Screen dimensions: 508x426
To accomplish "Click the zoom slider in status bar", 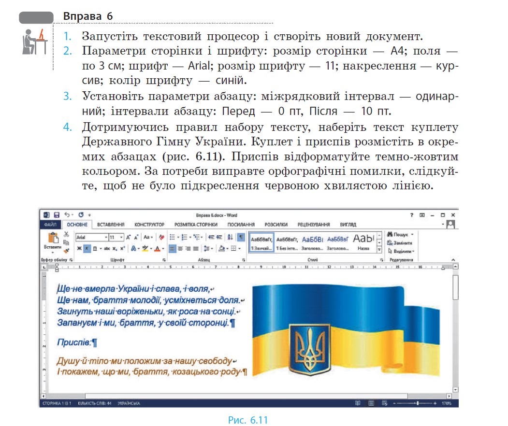I will (415, 403).
